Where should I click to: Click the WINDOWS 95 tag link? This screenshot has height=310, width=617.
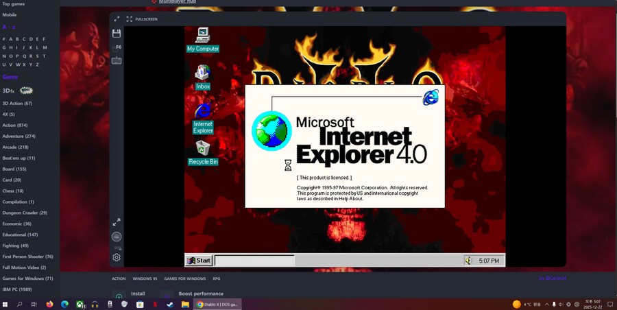click(145, 278)
